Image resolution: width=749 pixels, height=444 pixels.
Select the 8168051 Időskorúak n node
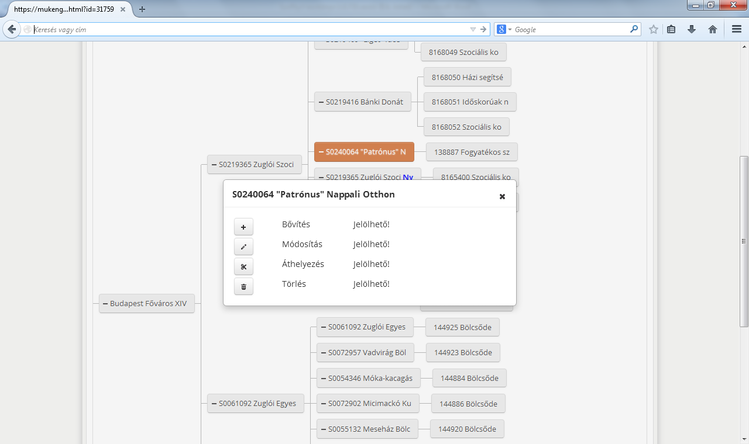(x=470, y=102)
